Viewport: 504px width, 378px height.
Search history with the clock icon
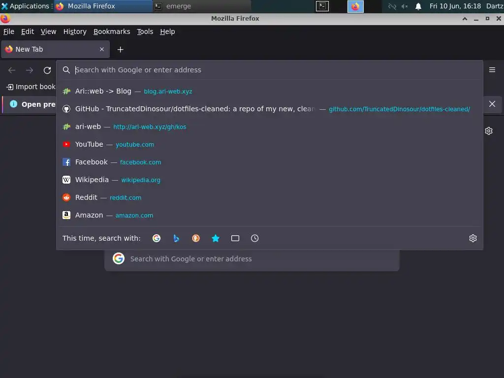tap(254, 238)
